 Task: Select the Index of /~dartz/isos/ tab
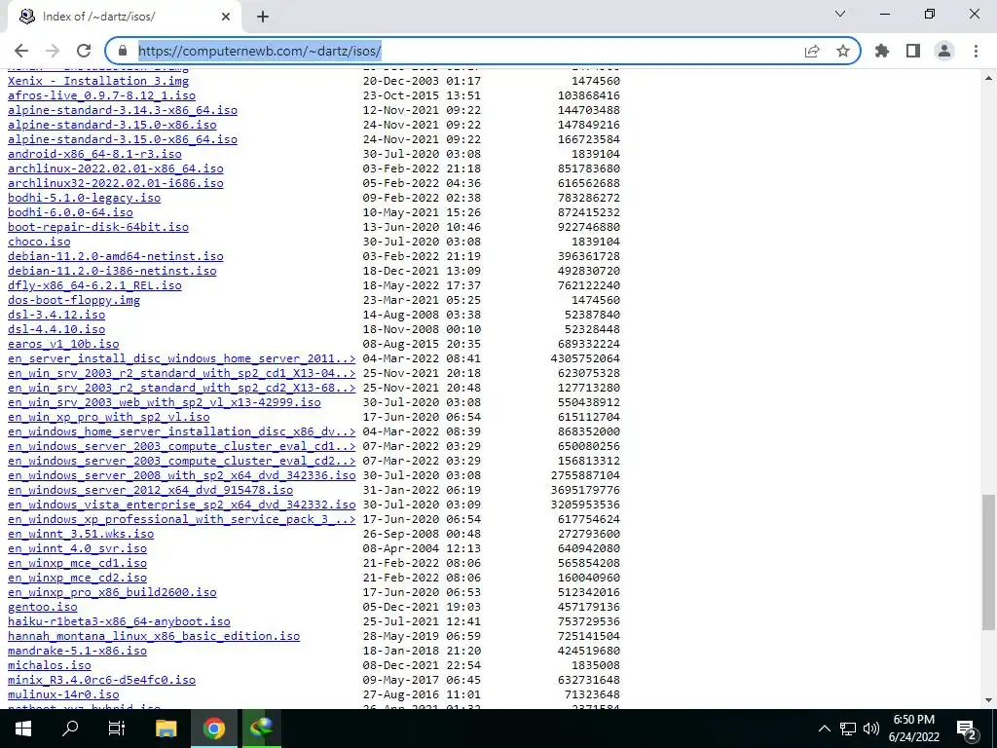point(124,17)
